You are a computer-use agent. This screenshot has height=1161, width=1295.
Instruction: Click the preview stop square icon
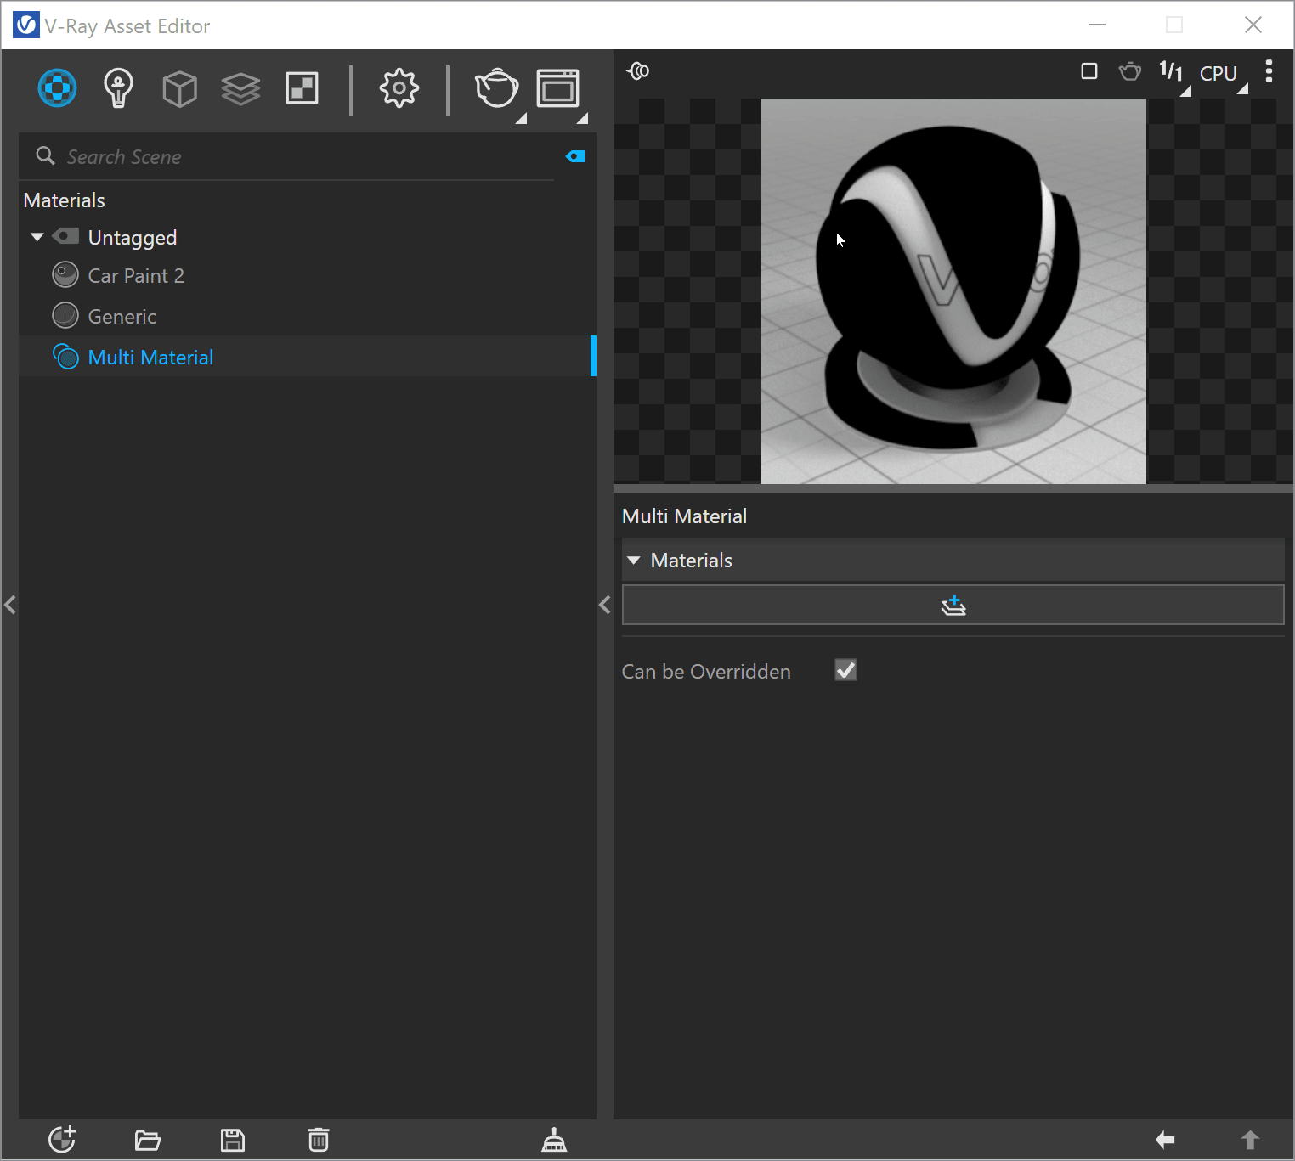pos(1089,71)
